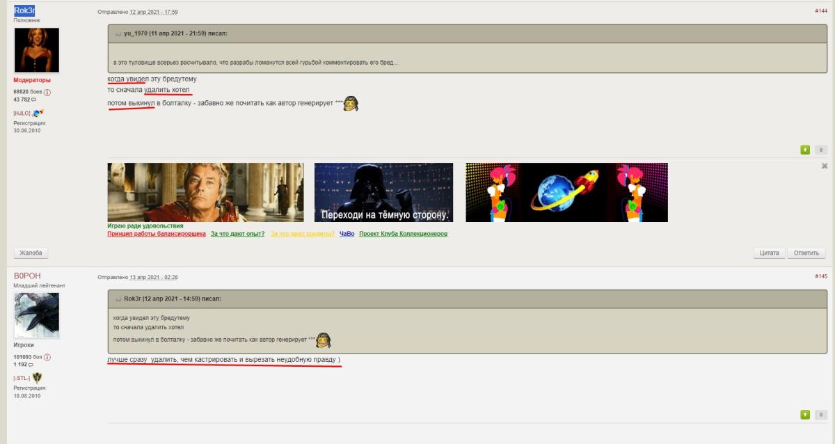Image resolution: width=835 pixels, height=444 pixels.
Task: Open 'За что дают опыт?' link
Action: [238, 235]
